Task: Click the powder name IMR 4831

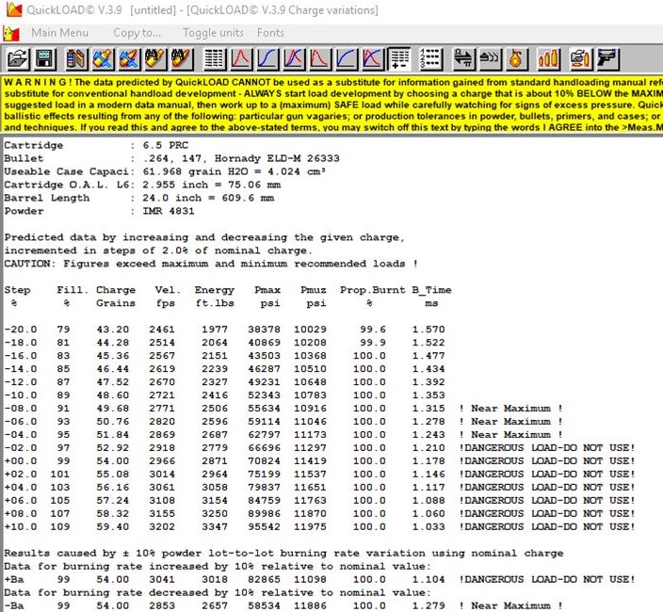Action: pos(169,211)
